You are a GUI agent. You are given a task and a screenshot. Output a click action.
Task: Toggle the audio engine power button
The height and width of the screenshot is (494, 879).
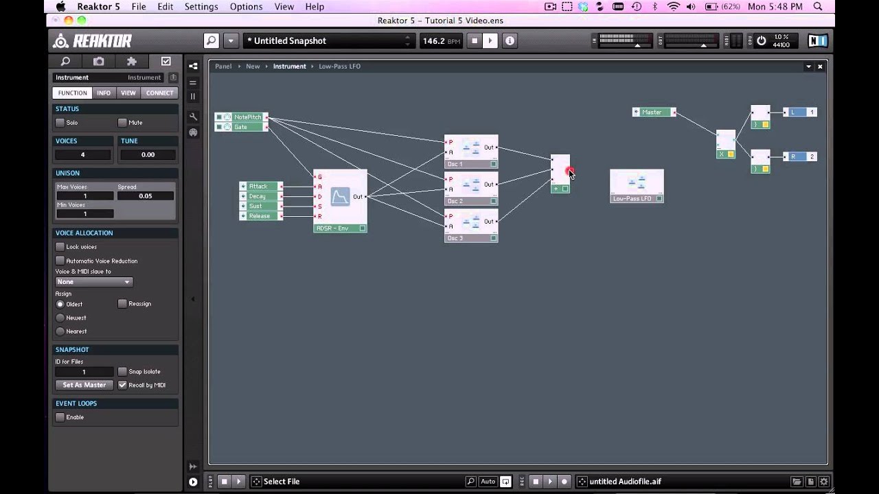[x=761, y=40]
